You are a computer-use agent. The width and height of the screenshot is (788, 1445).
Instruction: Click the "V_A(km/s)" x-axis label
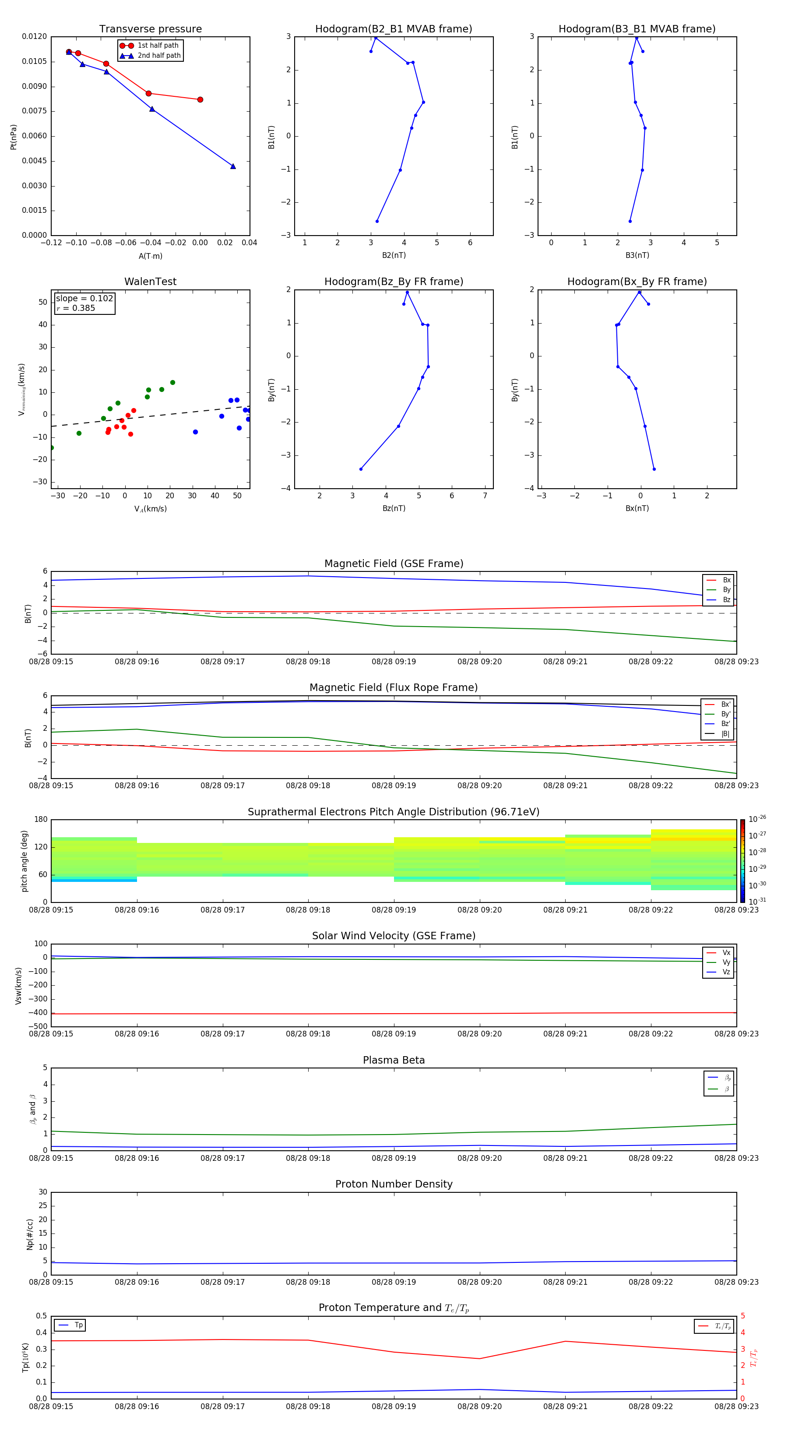[x=150, y=509]
